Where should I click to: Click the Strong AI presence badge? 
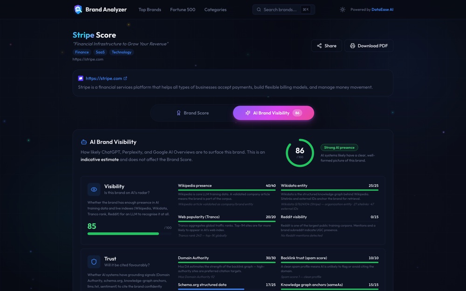[339, 148]
